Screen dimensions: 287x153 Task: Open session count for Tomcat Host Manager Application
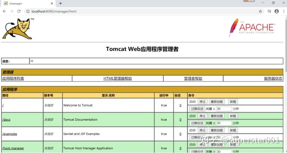[x=180, y=148]
